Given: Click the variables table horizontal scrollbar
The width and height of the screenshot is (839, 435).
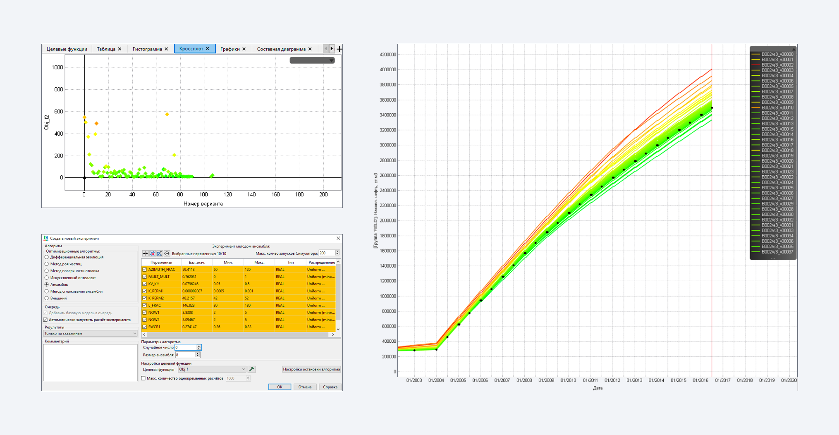Looking at the screenshot, I should point(239,335).
